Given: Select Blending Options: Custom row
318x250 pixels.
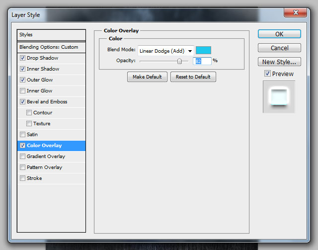Looking at the screenshot, I should [51, 47].
